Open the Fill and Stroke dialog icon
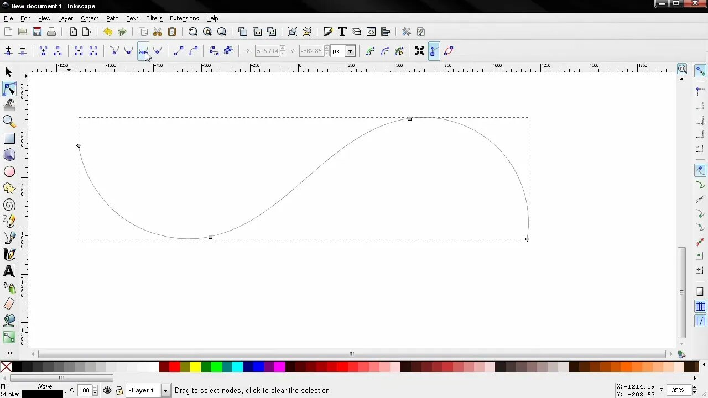 click(x=328, y=32)
